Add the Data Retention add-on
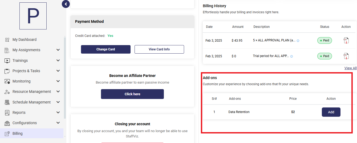This screenshot has height=143, width=357. point(331,112)
